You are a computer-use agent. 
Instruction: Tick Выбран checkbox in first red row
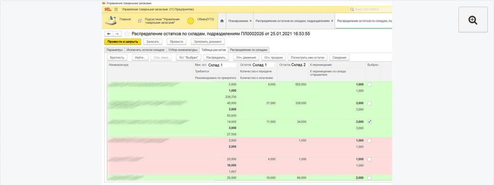pos(370,140)
